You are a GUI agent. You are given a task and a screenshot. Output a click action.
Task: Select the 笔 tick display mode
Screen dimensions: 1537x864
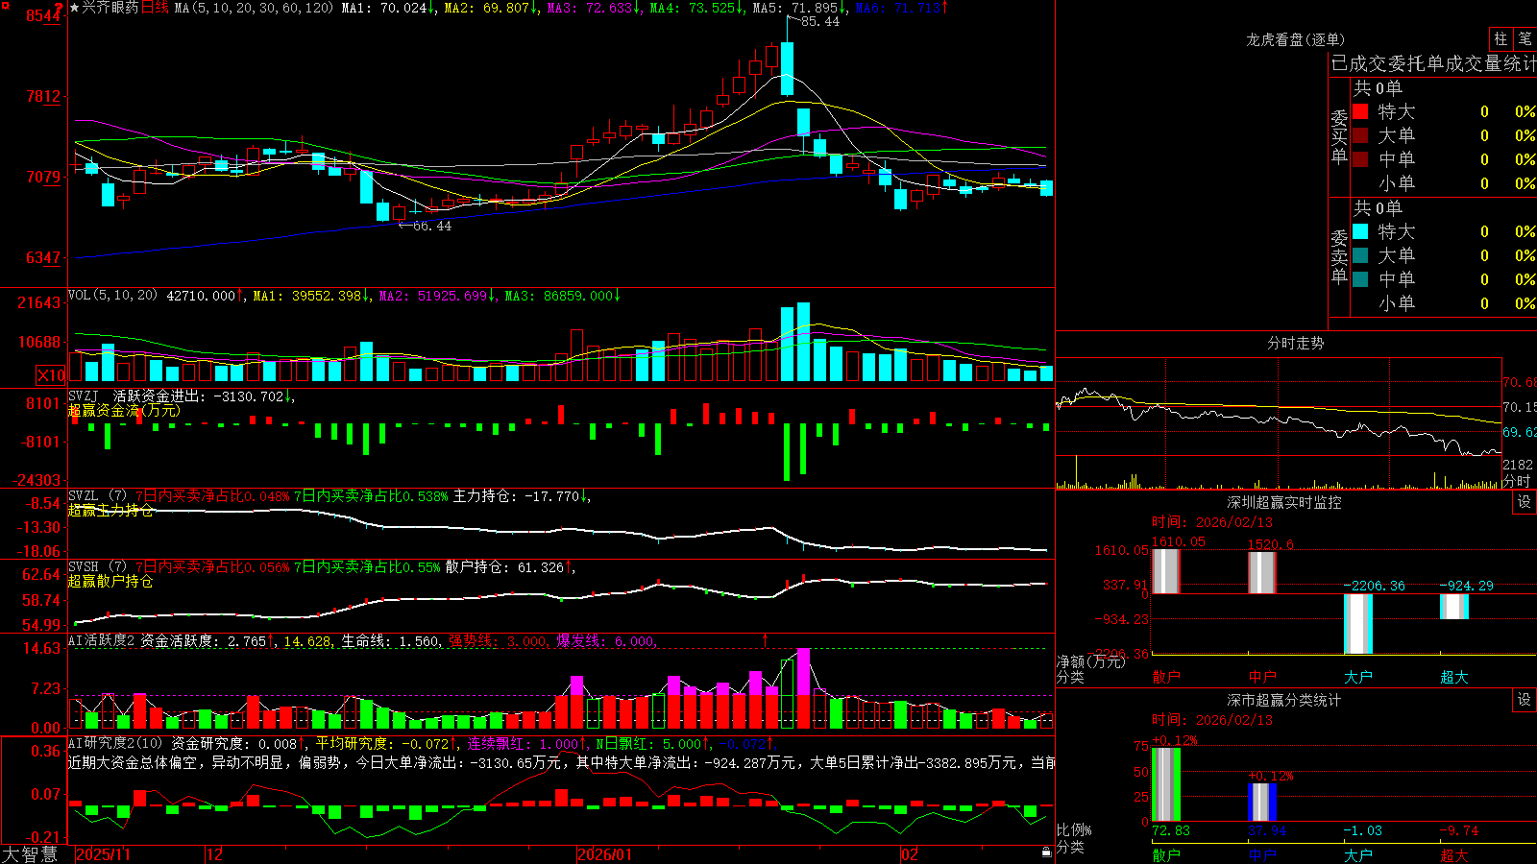click(x=1525, y=39)
